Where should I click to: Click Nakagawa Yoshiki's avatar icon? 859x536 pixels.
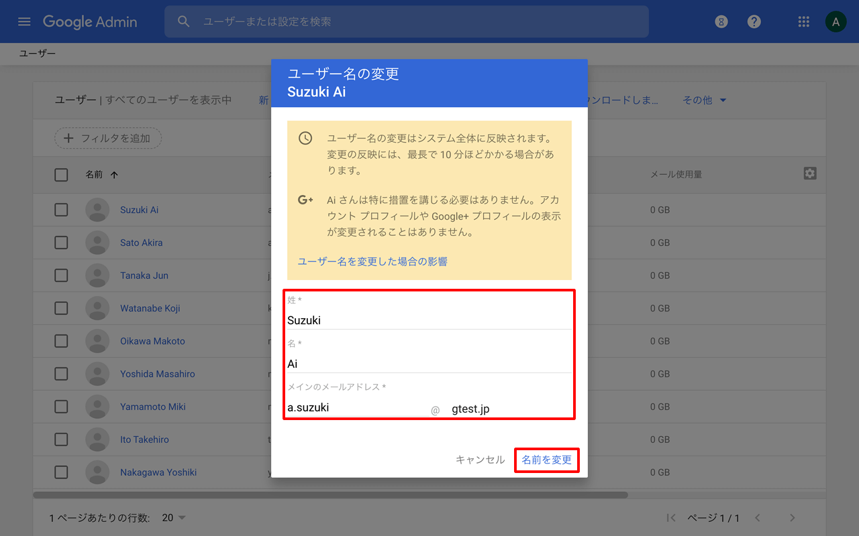click(x=97, y=472)
